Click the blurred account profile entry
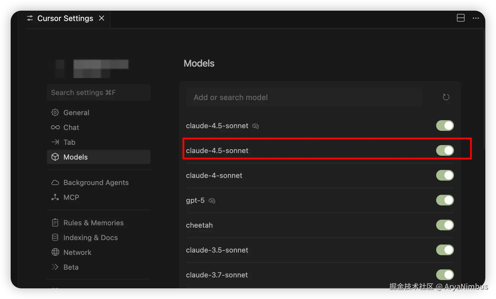Image resolution: width=496 pixels, height=299 pixels. (x=92, y=69)
